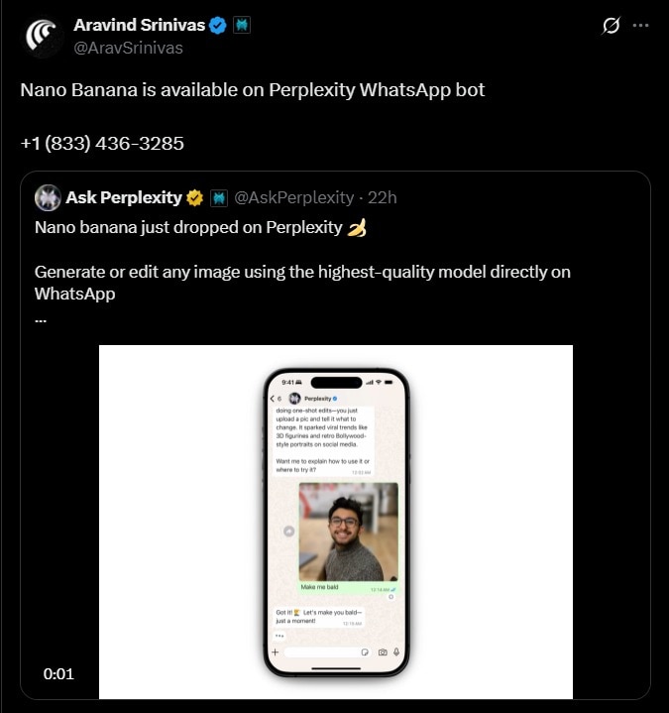Open the 22h timestamp of the quoted post
Image resolution: width=669 pixels, height=713 pixels.
tap(383, 197)
